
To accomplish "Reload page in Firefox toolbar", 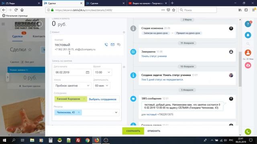I will [16, 10].
